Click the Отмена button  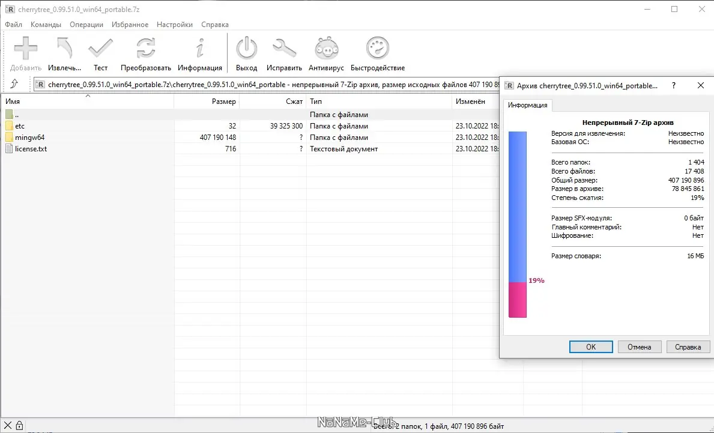(639, 347)
